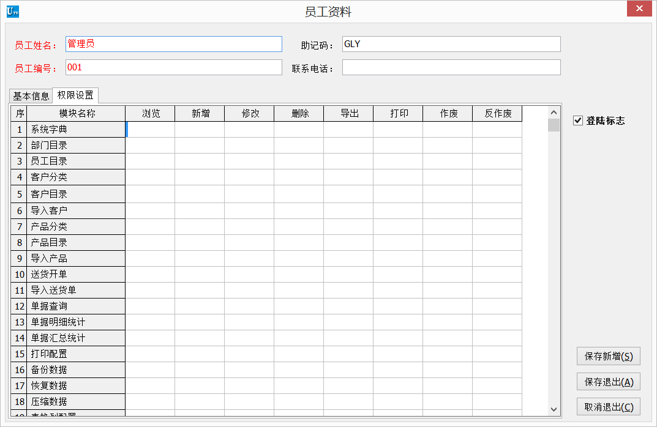Toggle the 登陆标志 checkbox
657x427 pixels.
click(x=577, y=121)
